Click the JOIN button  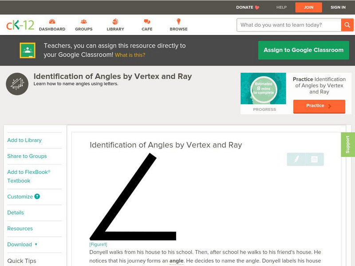tap(308, 8)
